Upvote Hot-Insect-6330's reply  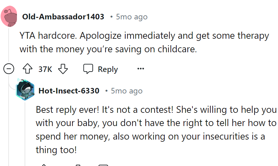point(44,165)
